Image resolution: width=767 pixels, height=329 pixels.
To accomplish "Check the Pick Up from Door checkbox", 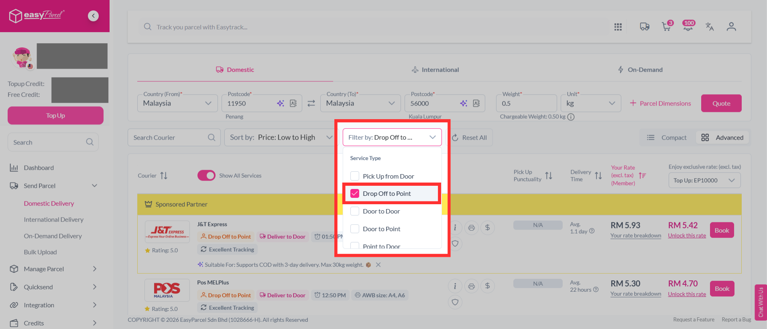I will (x=355, y=176).
